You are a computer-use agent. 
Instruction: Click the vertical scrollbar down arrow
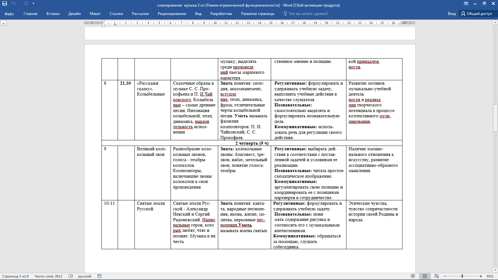(495, 270)
